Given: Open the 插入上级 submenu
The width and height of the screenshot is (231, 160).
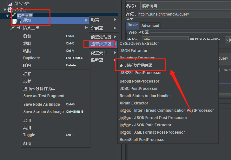Looking at the screenshot, I should click(x=55, y=28).
